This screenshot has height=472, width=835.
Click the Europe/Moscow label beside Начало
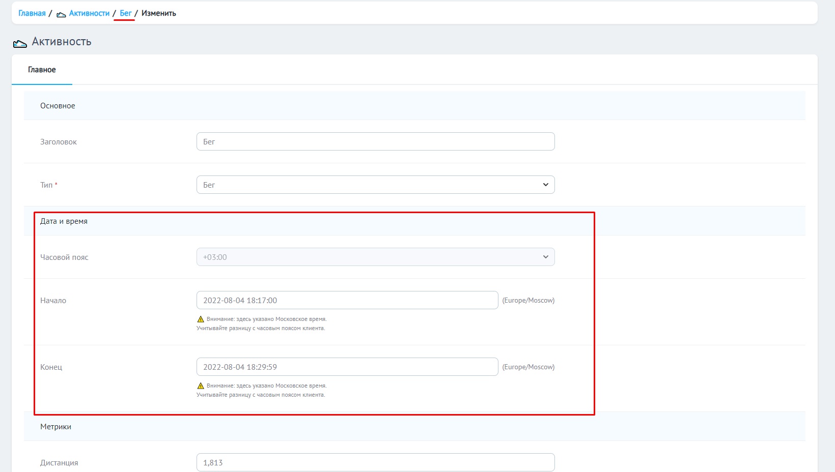(x=528, y=301)
